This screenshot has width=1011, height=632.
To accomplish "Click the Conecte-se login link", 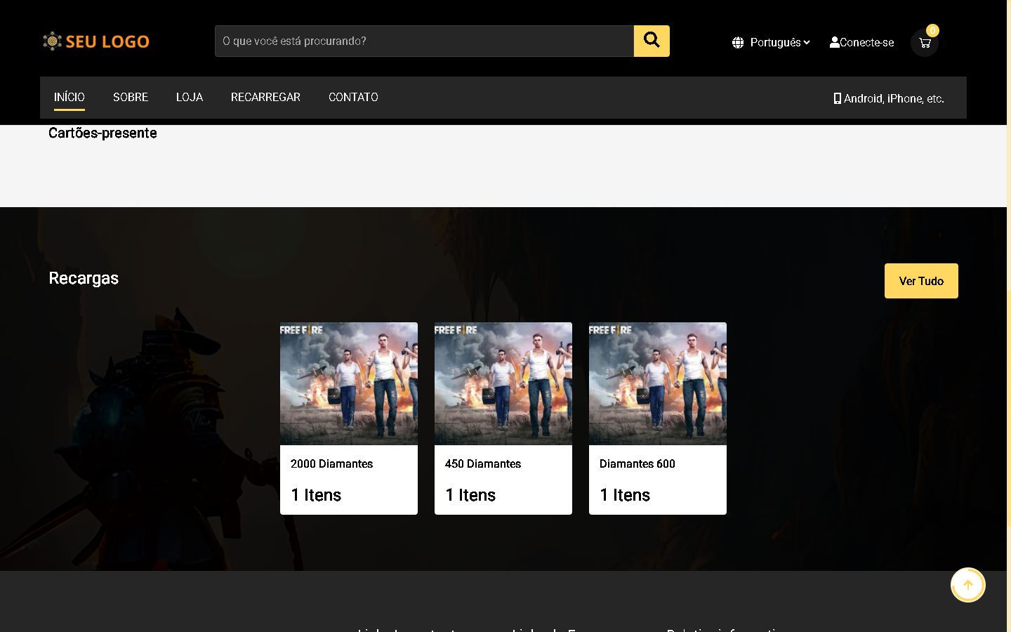I will [866, 43].
